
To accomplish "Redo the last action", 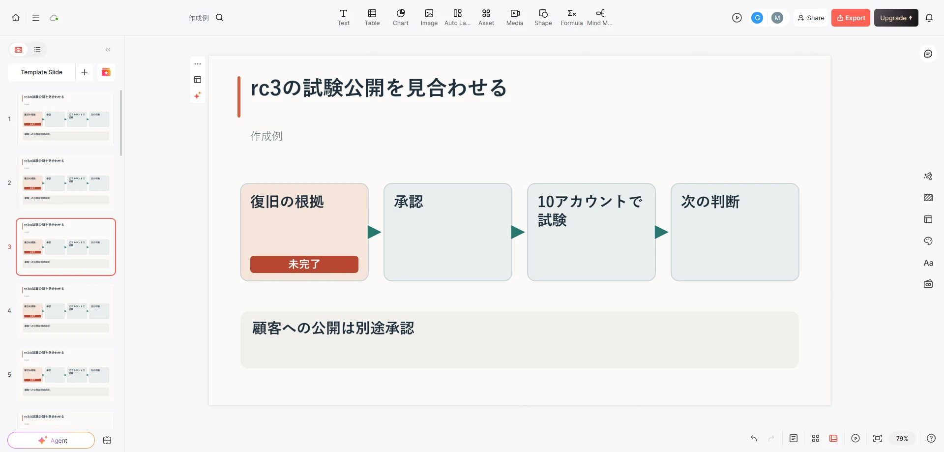I will 771,438.
